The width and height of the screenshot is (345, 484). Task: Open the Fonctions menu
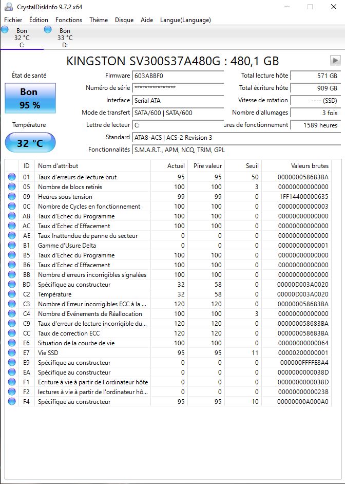[x=69, y=20]
